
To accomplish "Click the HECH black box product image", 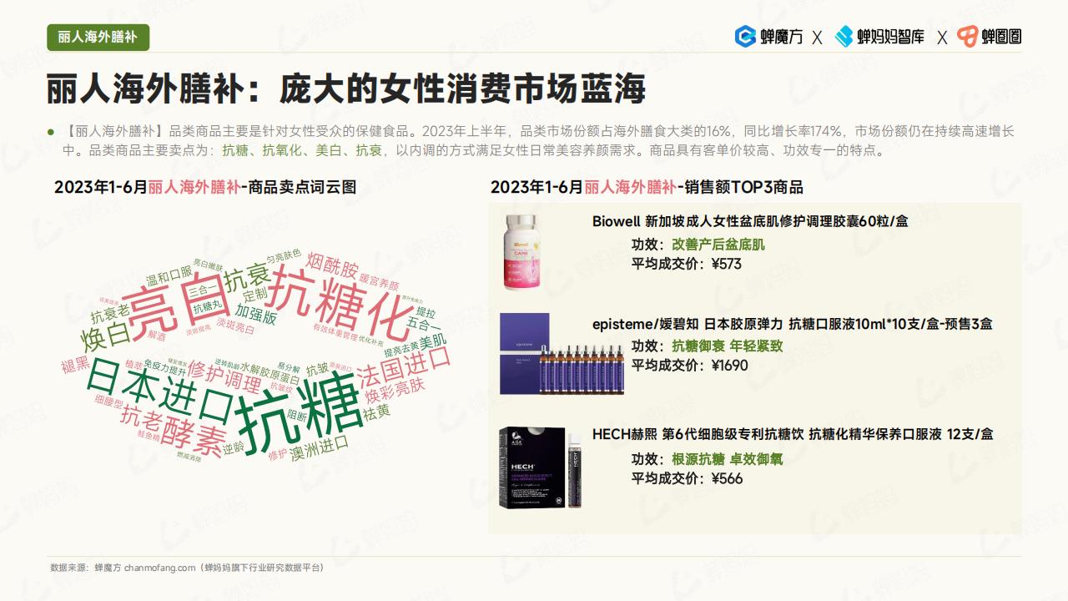I will click(x=541, y=467).
